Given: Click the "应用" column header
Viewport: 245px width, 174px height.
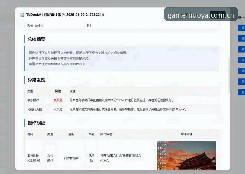Looking at the screenshot, I should [x=71, y=134].
